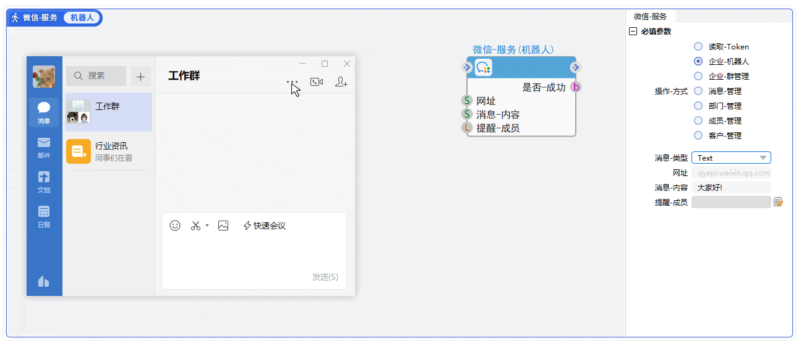804x346 pixels.
Task: Click the add member icon
Action: 341,82
